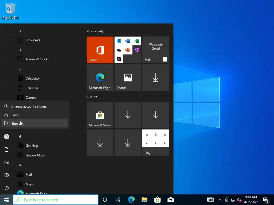The height and width of the screenshot is (205, 274).
Task: Click the Productivity group title
Action: pyautogui.click(x=95, y=31)
